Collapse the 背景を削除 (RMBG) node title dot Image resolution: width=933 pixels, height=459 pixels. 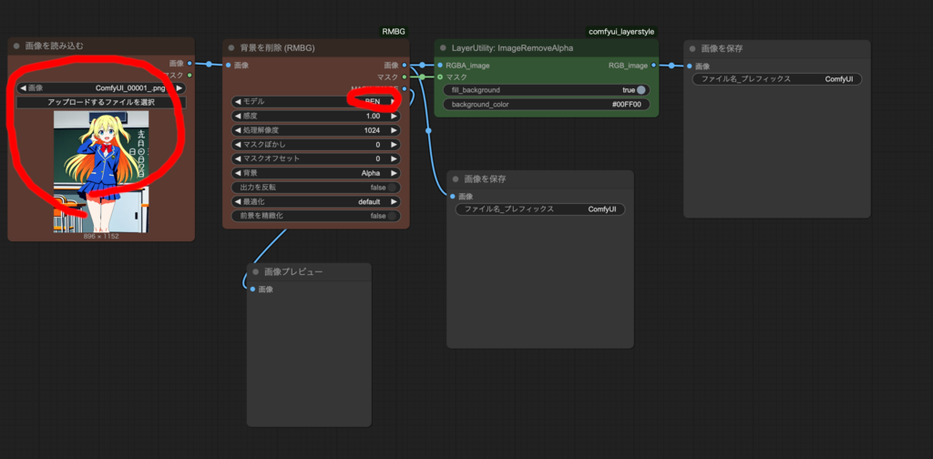point(231,47)
